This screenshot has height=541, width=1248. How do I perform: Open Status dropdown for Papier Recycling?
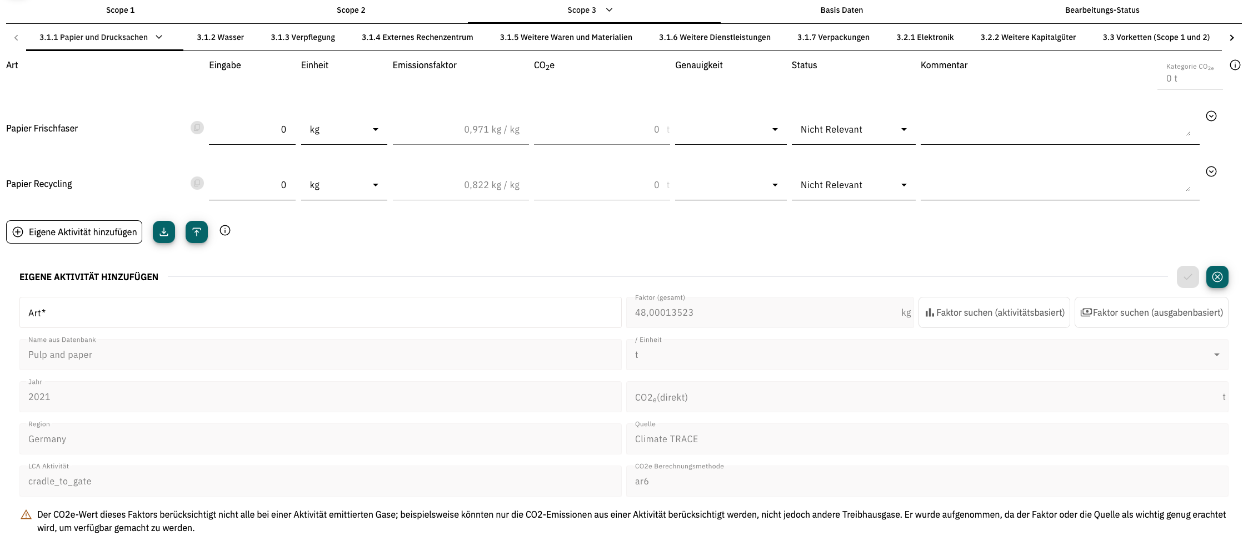pos(853,185)
